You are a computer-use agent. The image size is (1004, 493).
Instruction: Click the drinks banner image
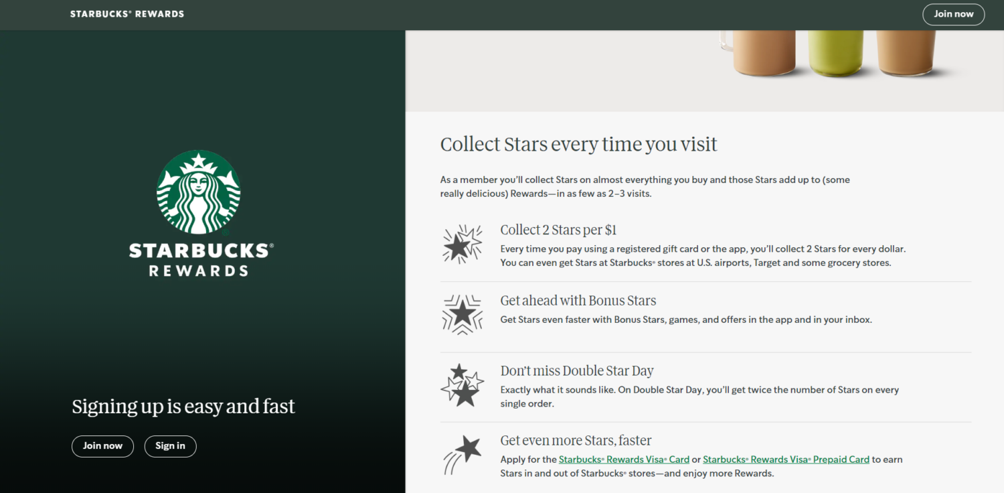705,70
